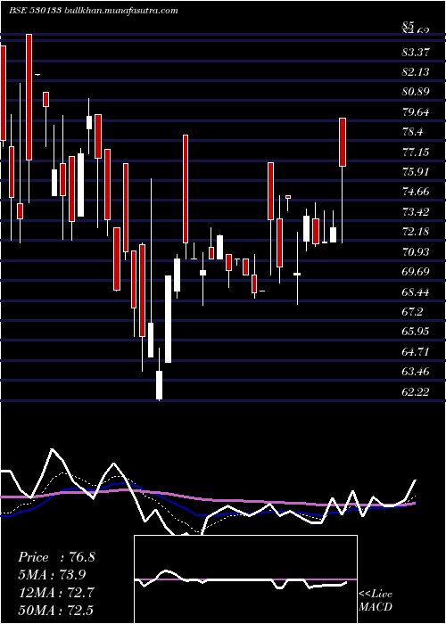The height and width of the screenshot is (624, 446).
Task: Click the 50MA : 72.5 readout
Action: (x=56, y=610)
